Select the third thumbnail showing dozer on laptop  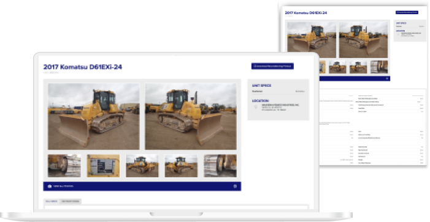[142, 166]
